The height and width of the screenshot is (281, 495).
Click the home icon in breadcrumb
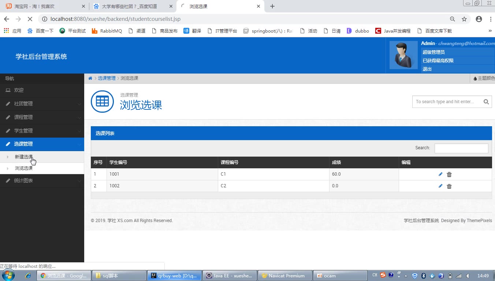pos(90,78)
